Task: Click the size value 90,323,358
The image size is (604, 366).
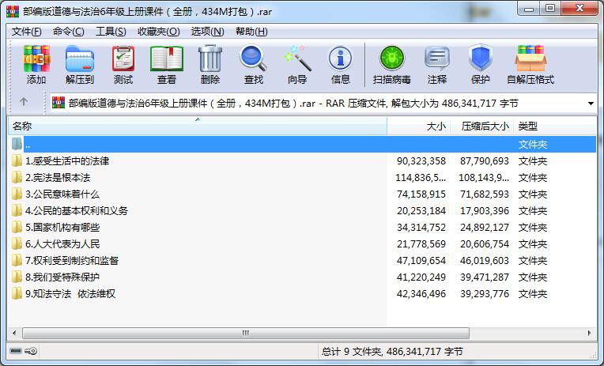Action: pyautogui.click(x=421, y=161)
